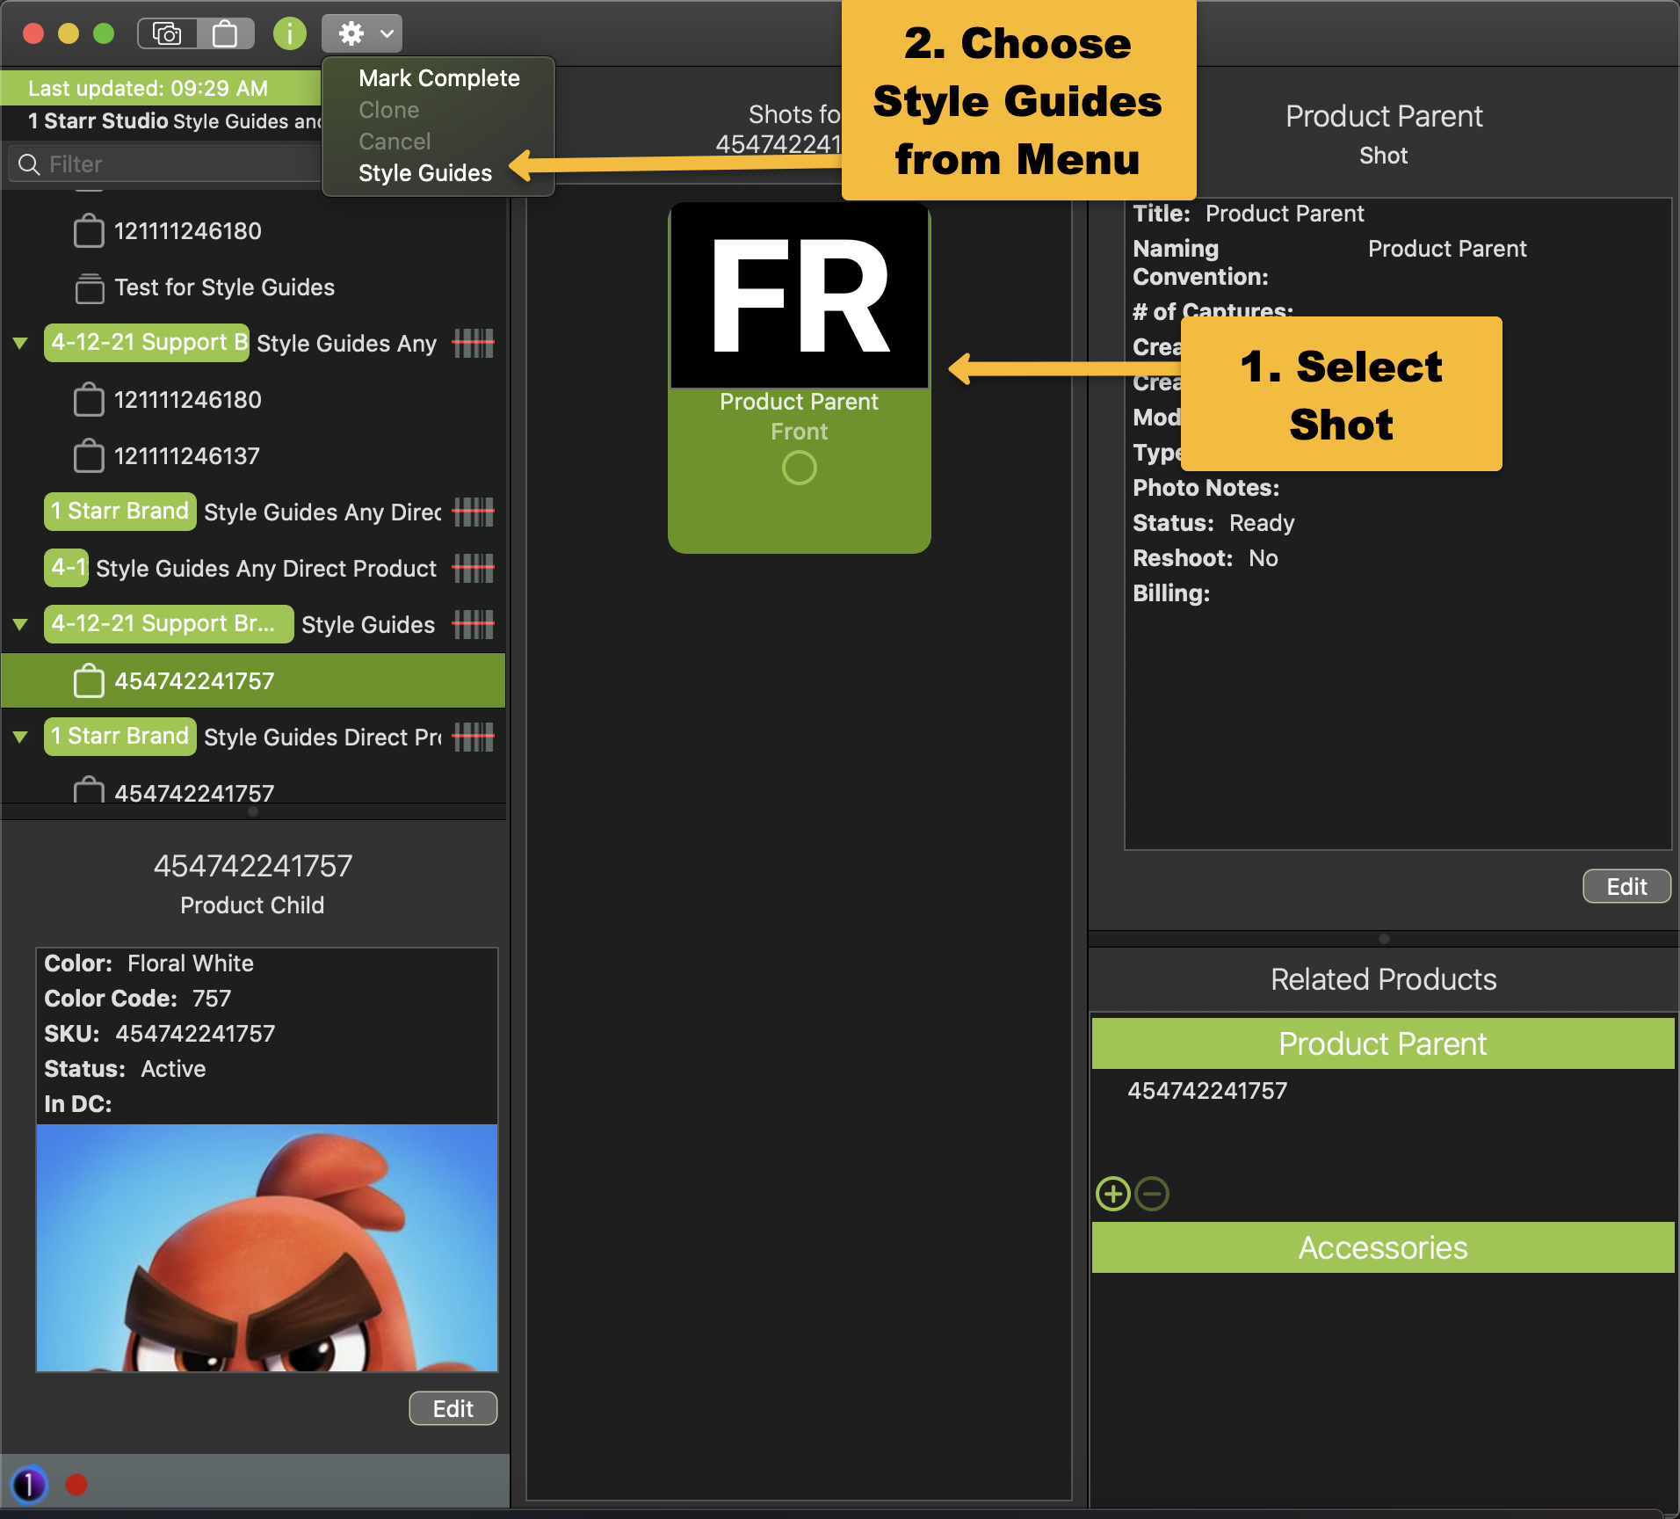Remove related product with minus icon
Viewport: 1680px width, 1519px height.
1152,1194
